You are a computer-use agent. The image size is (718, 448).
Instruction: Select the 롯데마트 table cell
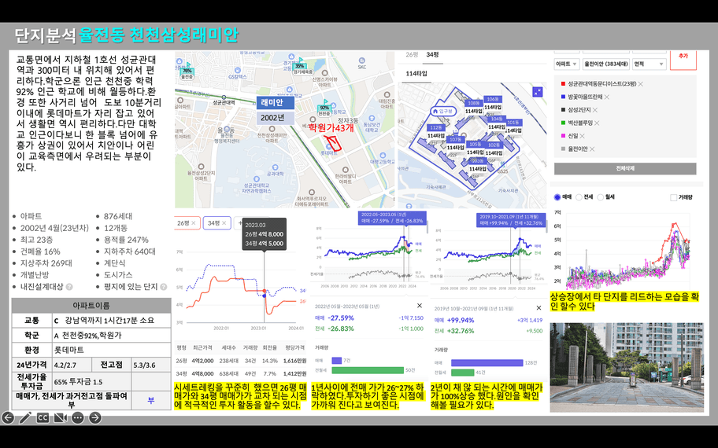112,350
